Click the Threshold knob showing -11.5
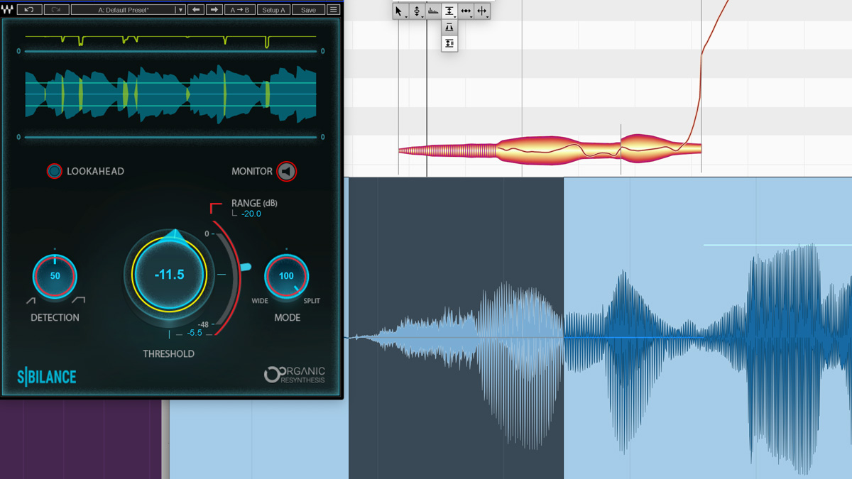This screenshot has width=852, height=479. point(170,274)
